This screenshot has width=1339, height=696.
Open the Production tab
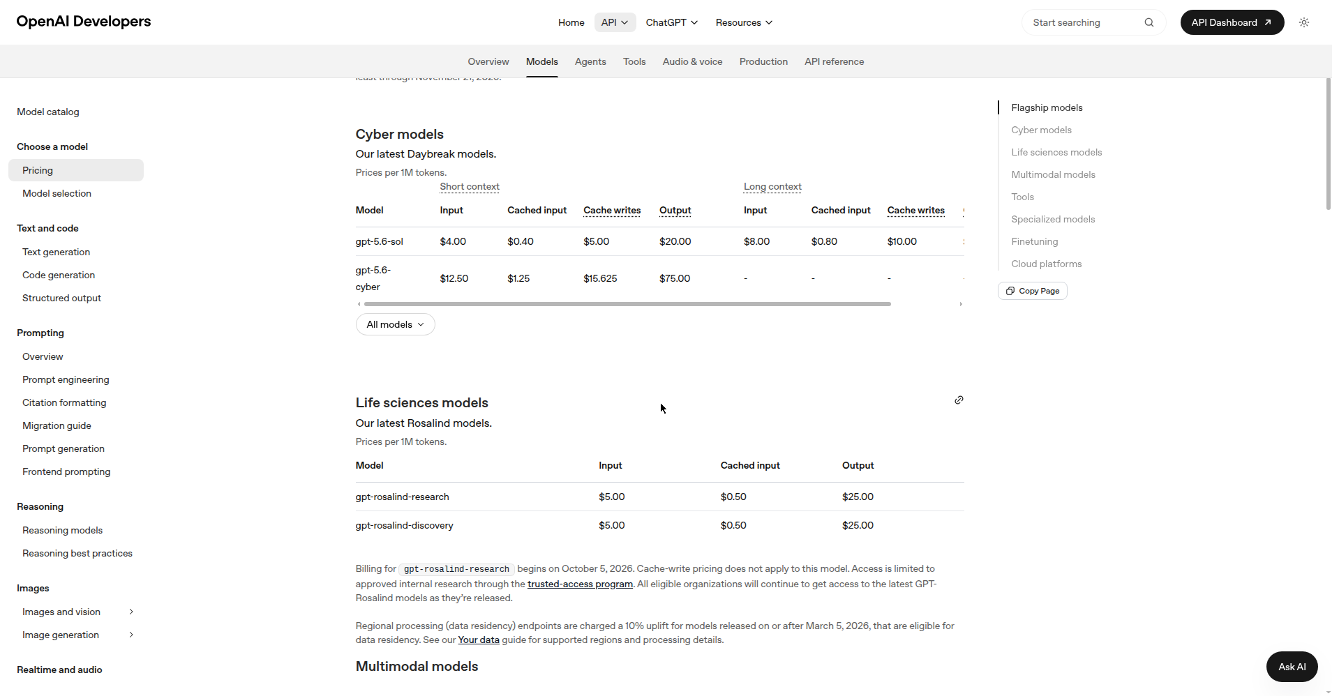coord(763,61)
